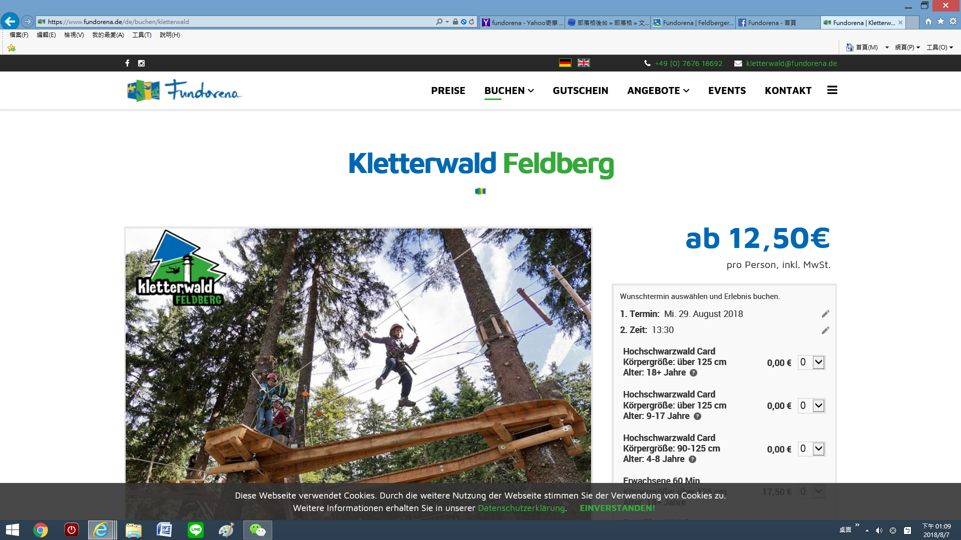Click the browser back arrow button
The height and width of the screenshot is (540, 961).
(x=10, y=21)
